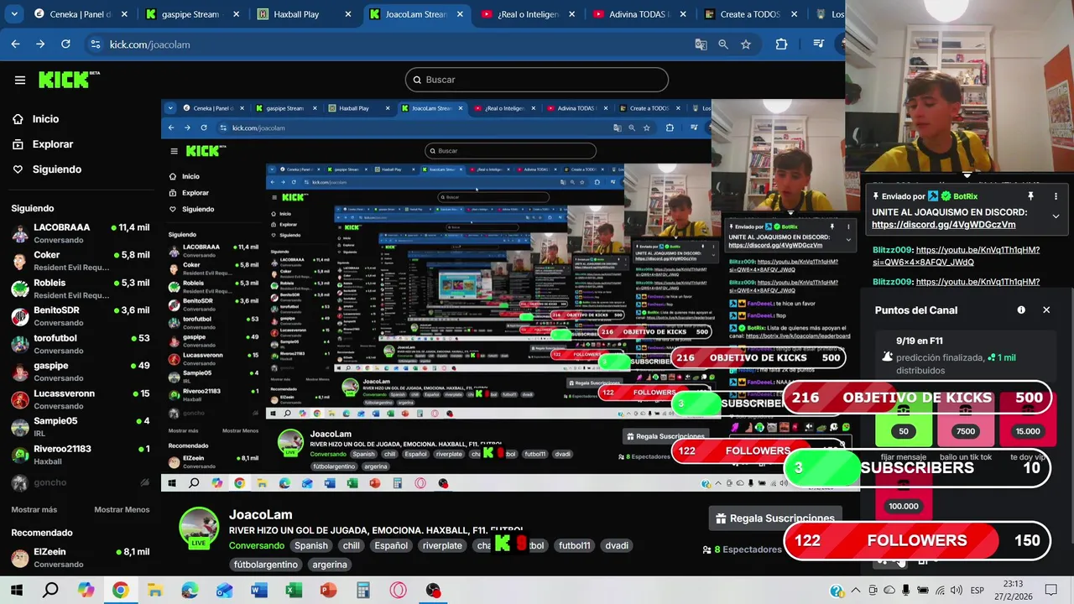Viewport: 1074px width, 604px height.
Task: Redeem the green 50 points reward
Action: (x=904, y=419)
